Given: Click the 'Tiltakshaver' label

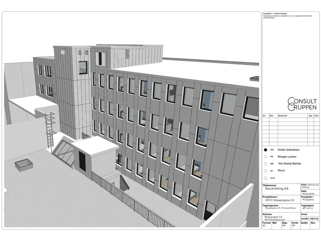Looking at the screenshot, I should coord(269,186).
